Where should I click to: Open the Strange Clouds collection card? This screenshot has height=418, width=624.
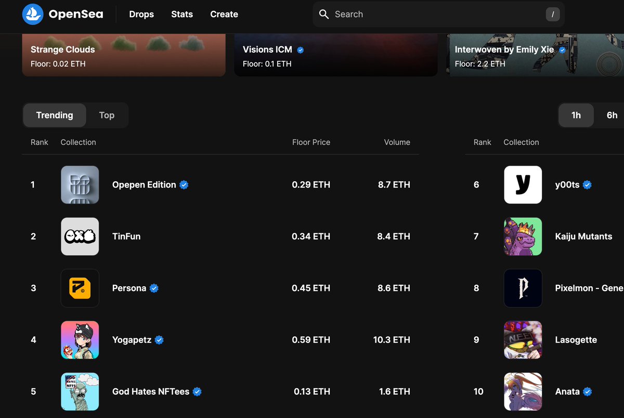[x=124, y=55]
